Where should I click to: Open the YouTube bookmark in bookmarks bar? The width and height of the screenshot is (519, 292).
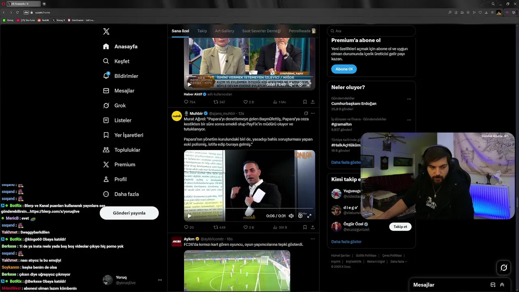pos(26,20)
